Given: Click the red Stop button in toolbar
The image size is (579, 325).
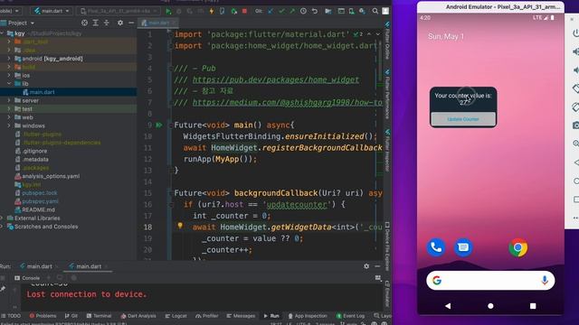Looking at the screenshot, I should click(x=244, y=11).
